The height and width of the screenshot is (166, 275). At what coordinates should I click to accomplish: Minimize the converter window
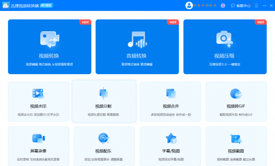point(264,5)
